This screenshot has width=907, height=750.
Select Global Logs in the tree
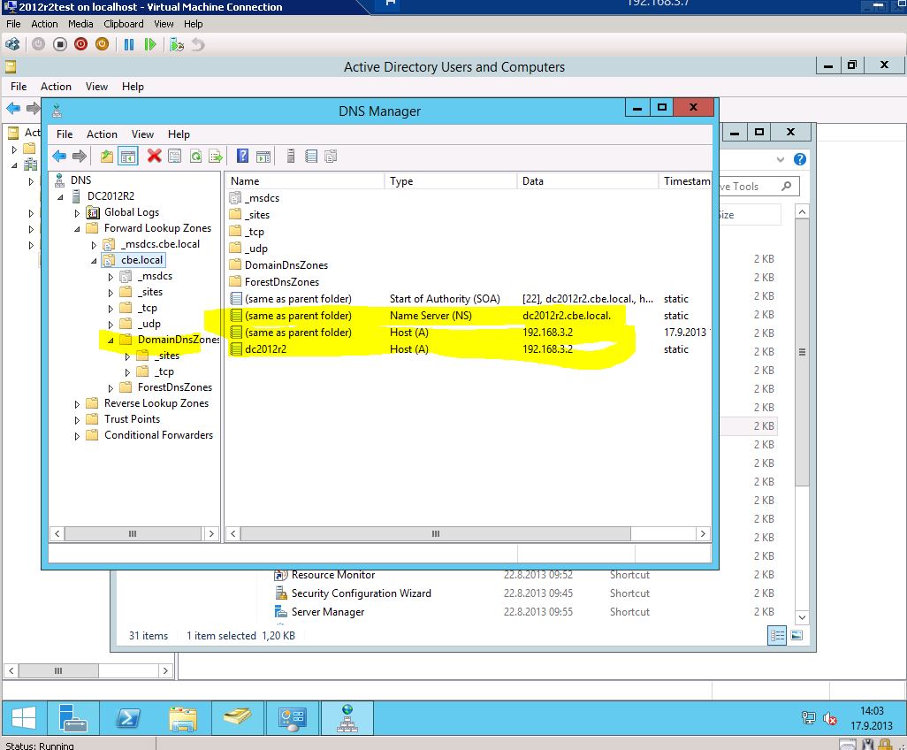[x=132, y=211]
